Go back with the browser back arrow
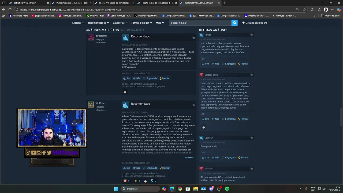 click(3, 10)
